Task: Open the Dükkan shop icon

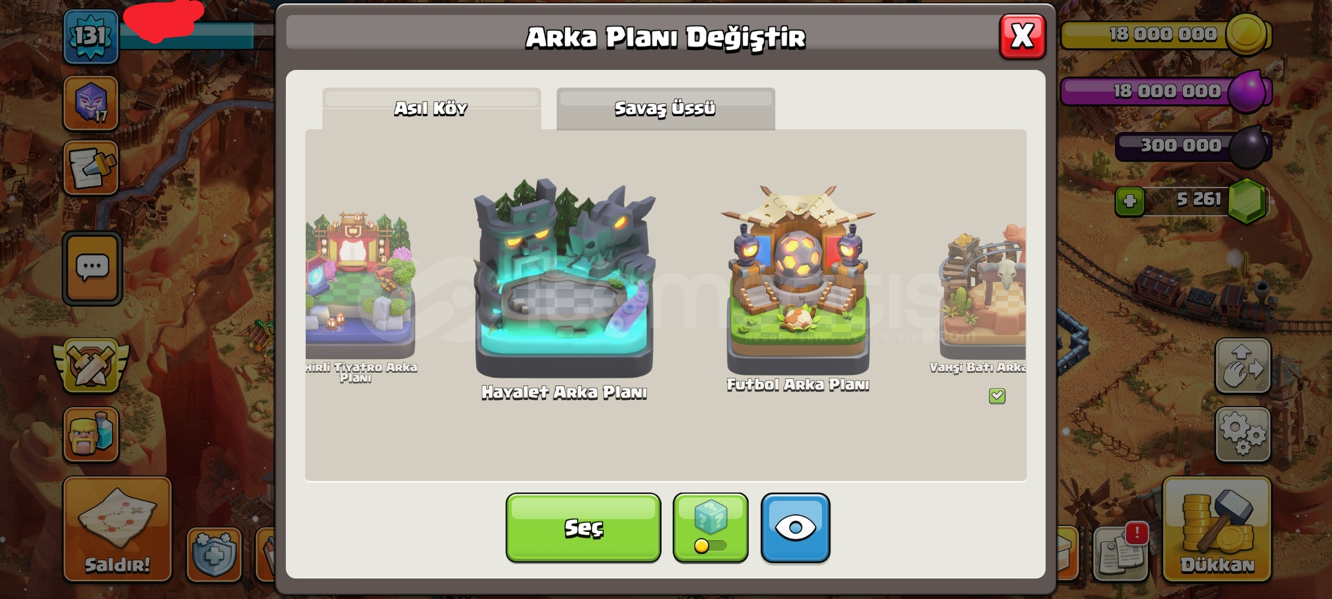Action: 1217,529
